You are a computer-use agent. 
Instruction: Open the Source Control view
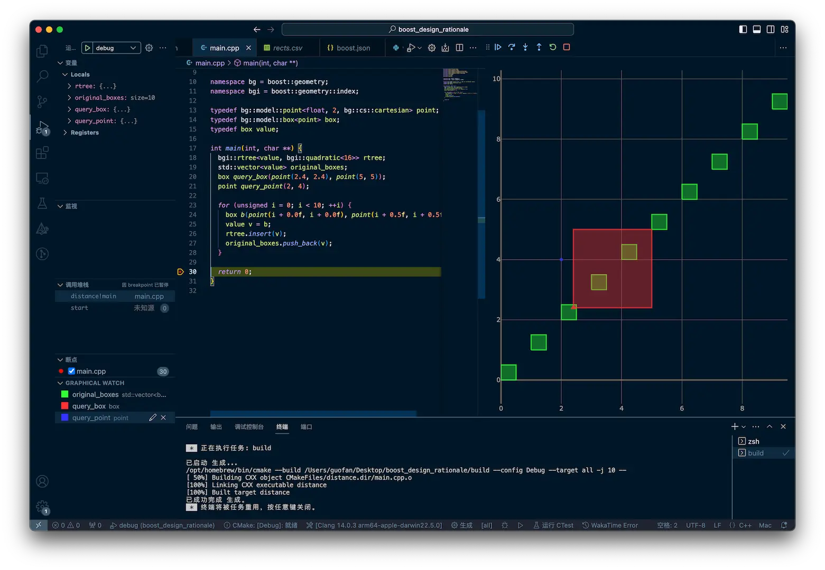tap(42, 101)
